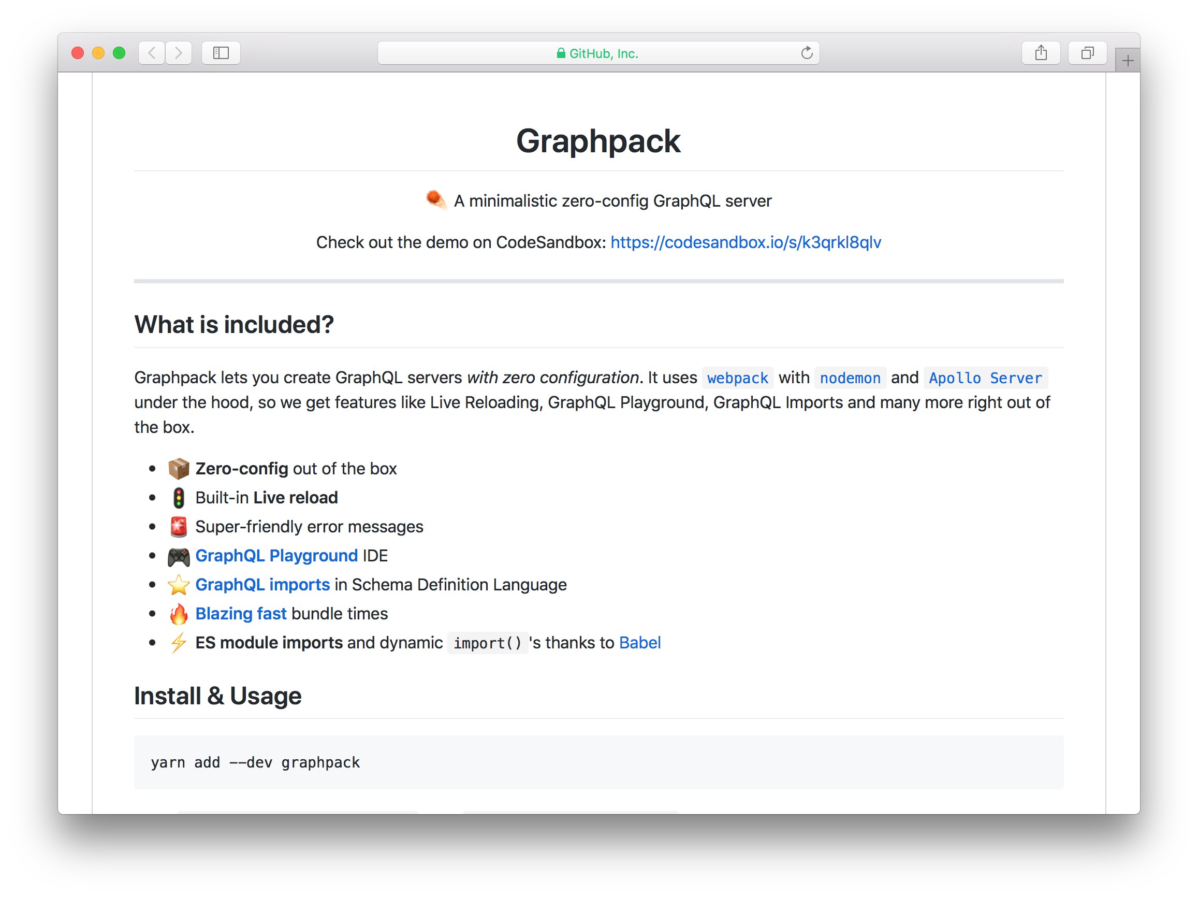Open the GraphQL Playground link
The image size is (1198, 897).
[x=276, y=556]
